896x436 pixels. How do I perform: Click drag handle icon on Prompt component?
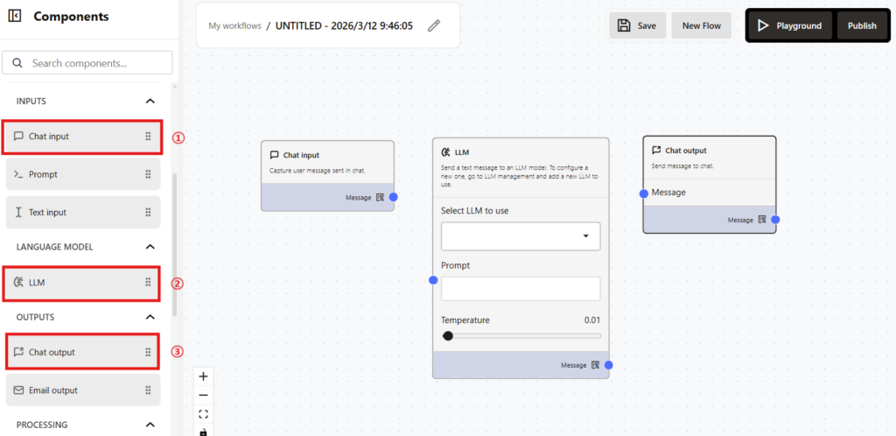[148, 174]
